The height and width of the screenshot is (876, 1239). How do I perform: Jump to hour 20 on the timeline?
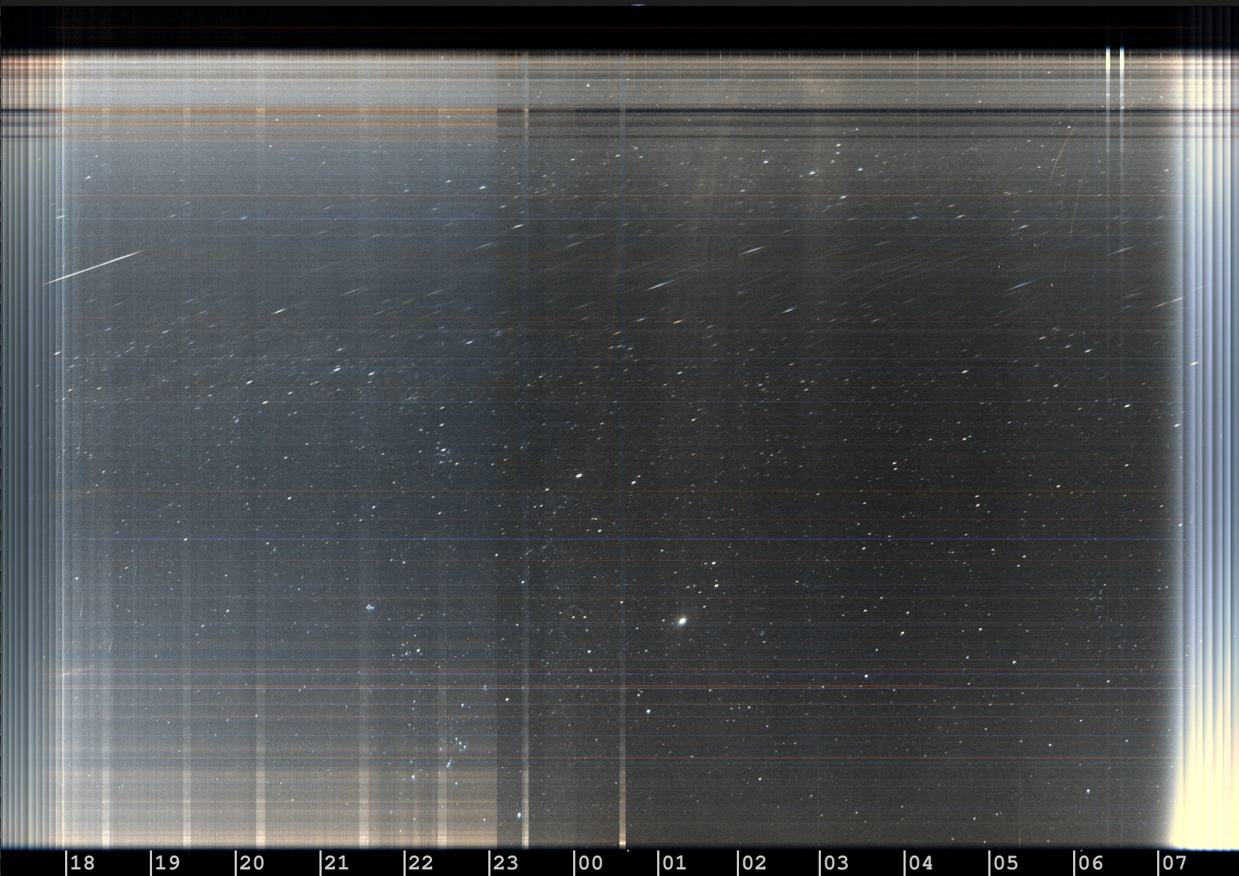point(252,863)
